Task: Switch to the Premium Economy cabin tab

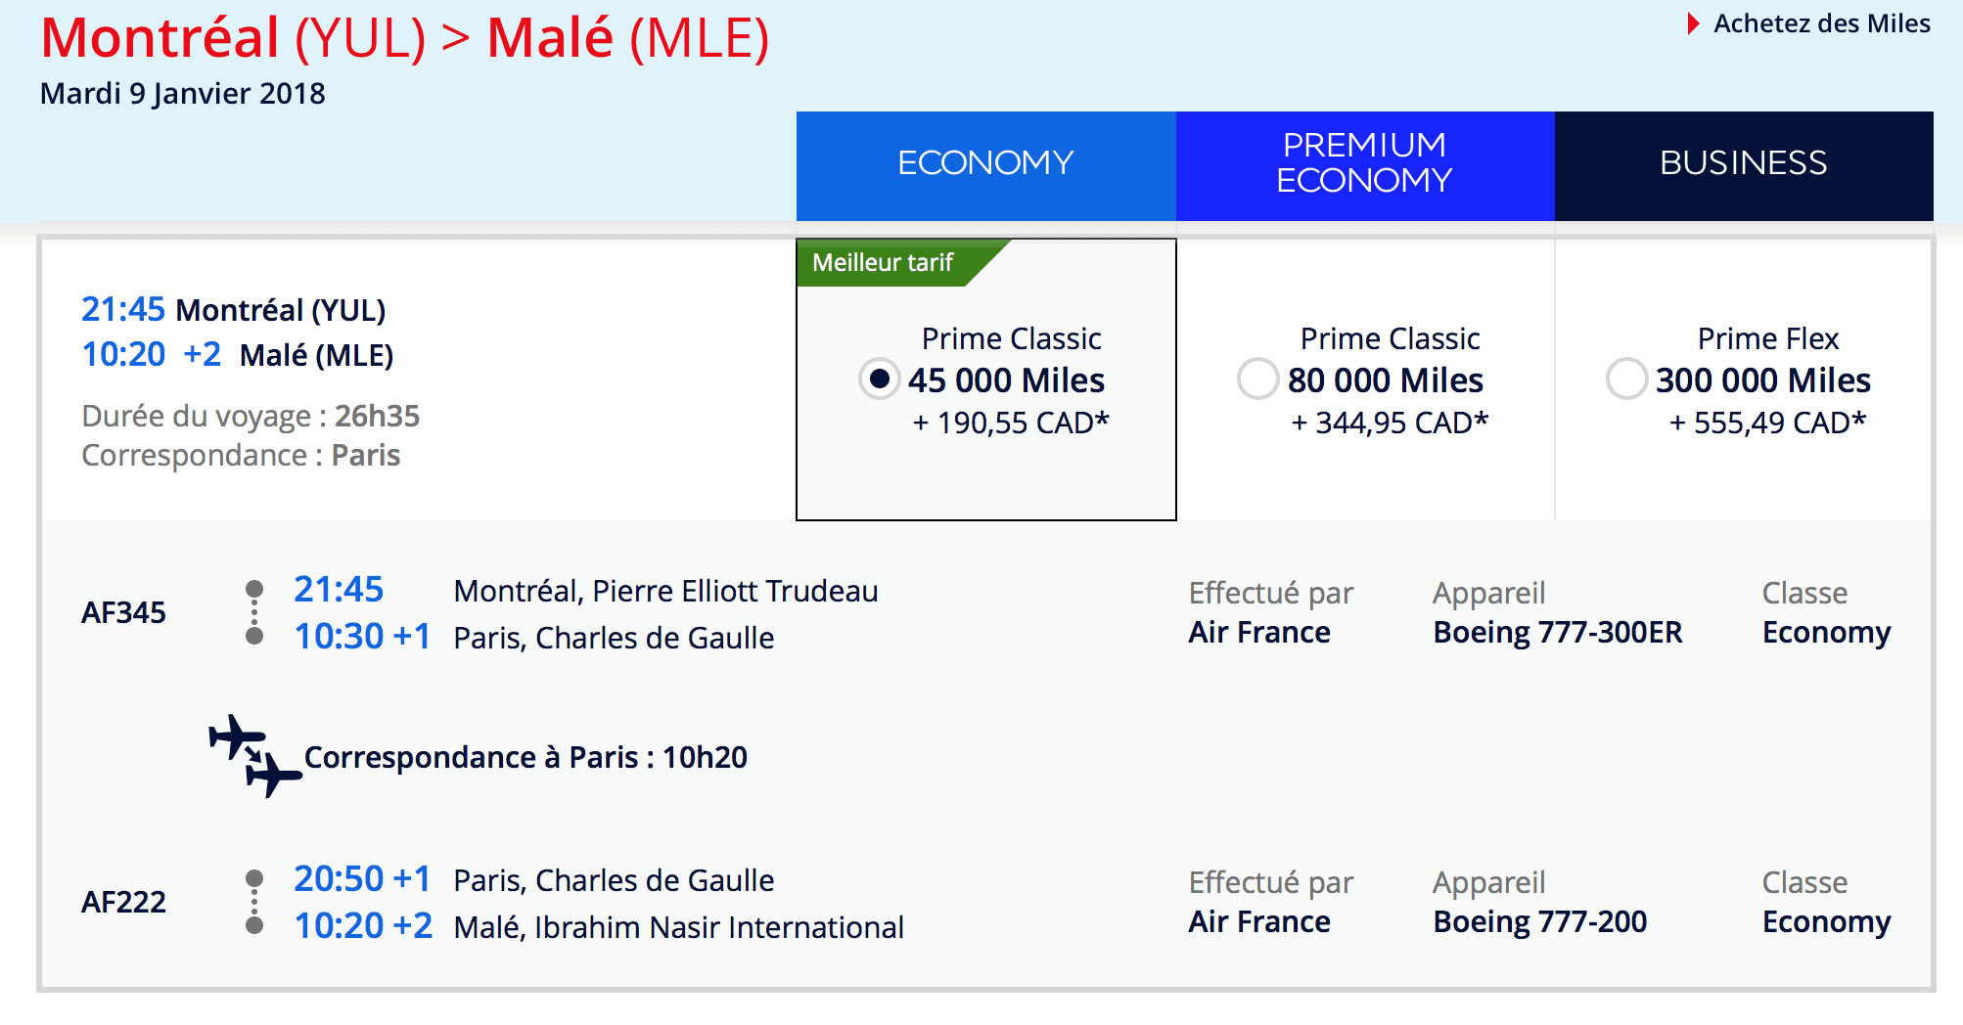Action: coord(1364,163)
